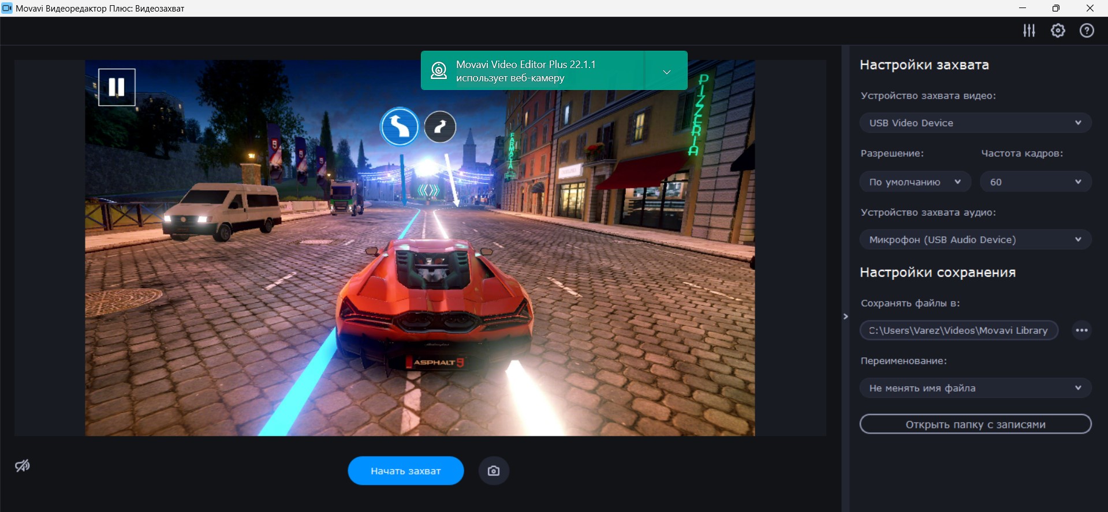Browse for save folder with three-dots button
Viewport: 1108px width, 512px height.
click(x=1081, y=330)
